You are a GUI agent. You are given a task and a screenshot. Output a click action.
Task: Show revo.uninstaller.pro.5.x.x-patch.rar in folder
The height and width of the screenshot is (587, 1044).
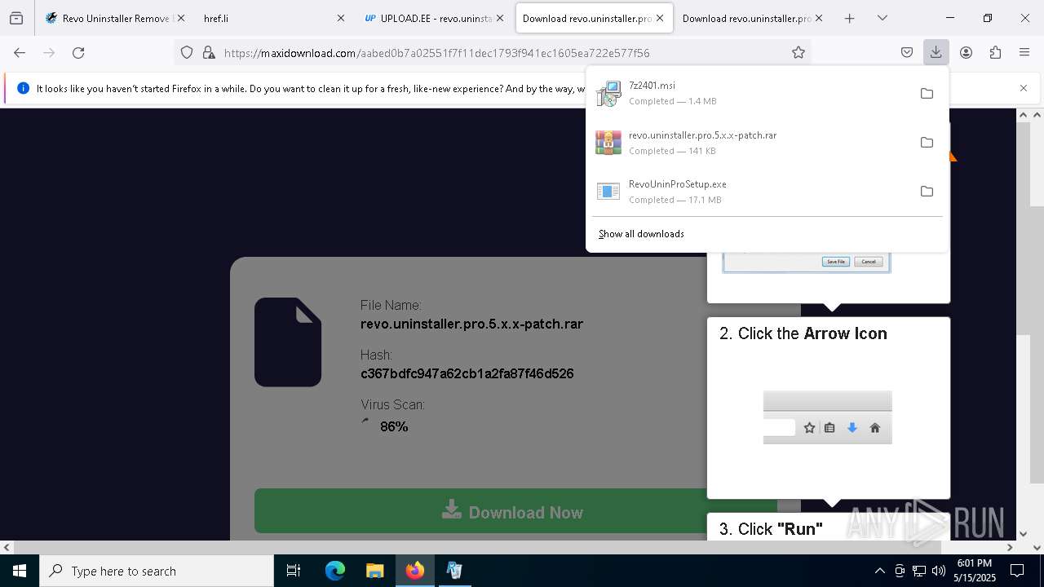(927, 142)
